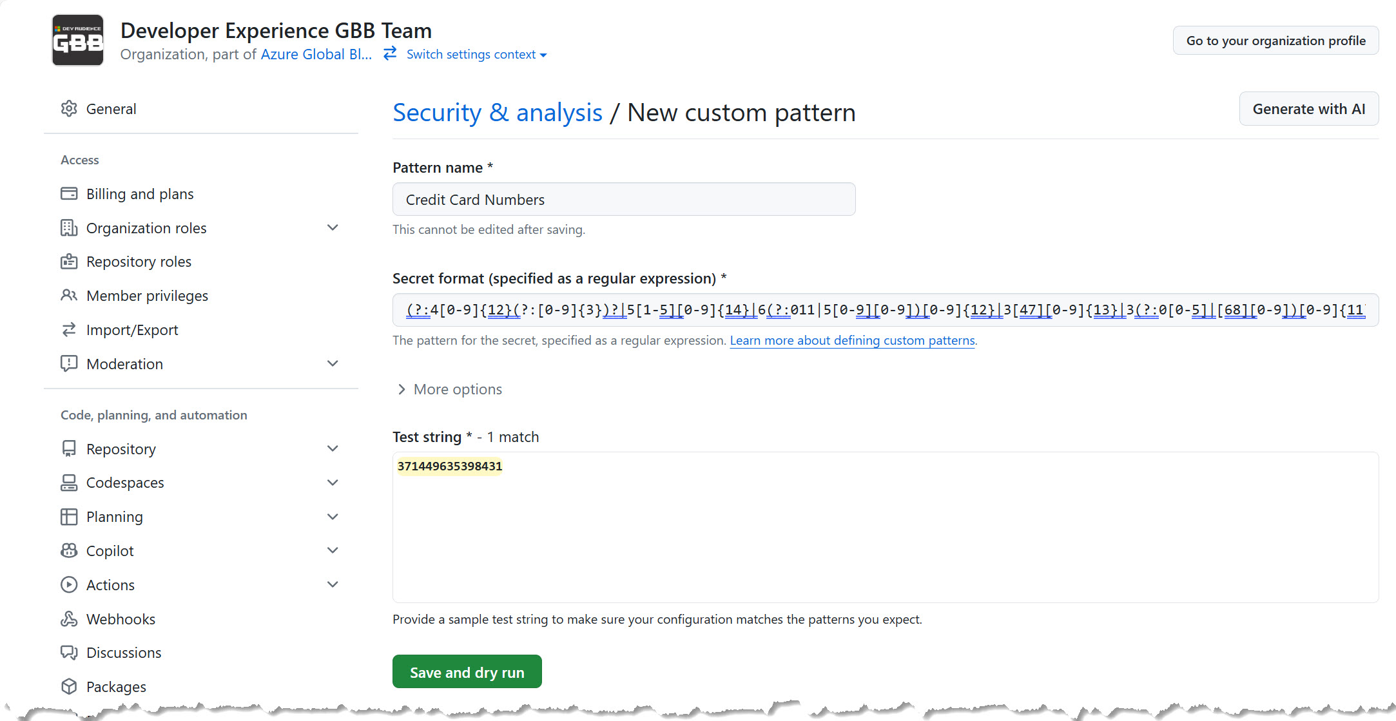1396x721 pixels.
Task: Click the Billing and plans card icon
Action: tap(70, 193)
